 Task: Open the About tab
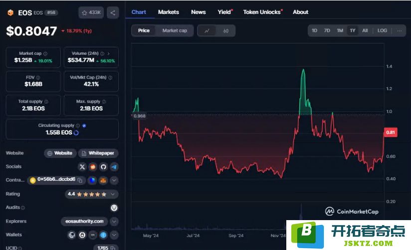coord(301,12)
